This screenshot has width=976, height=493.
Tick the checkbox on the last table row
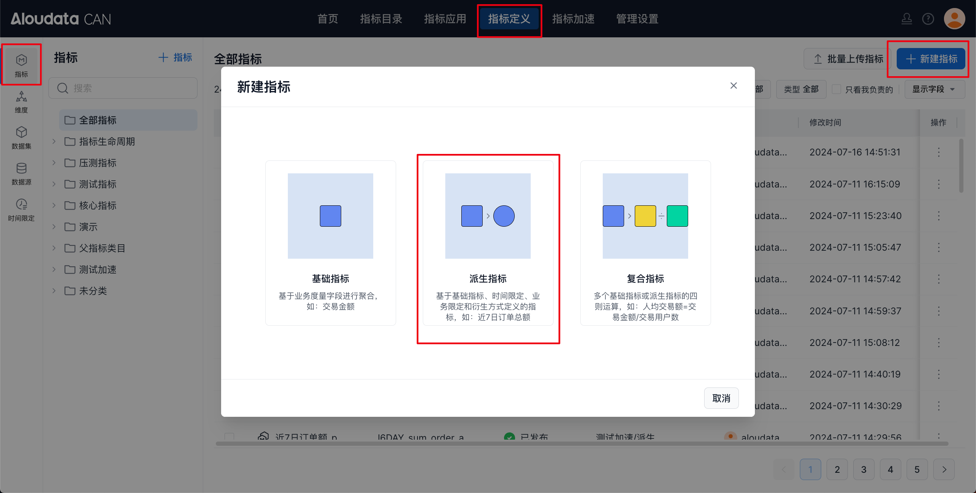(229, 437)
